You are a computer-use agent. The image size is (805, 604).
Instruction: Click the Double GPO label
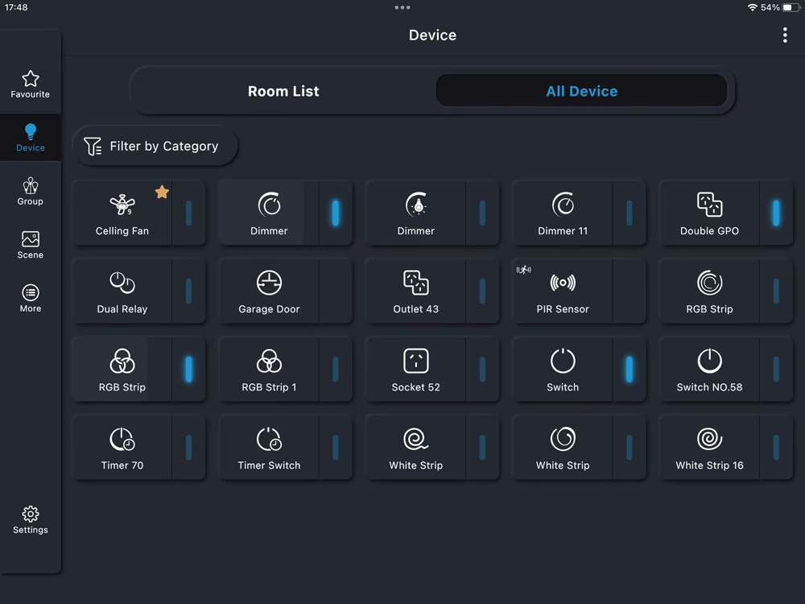point(709,231)
